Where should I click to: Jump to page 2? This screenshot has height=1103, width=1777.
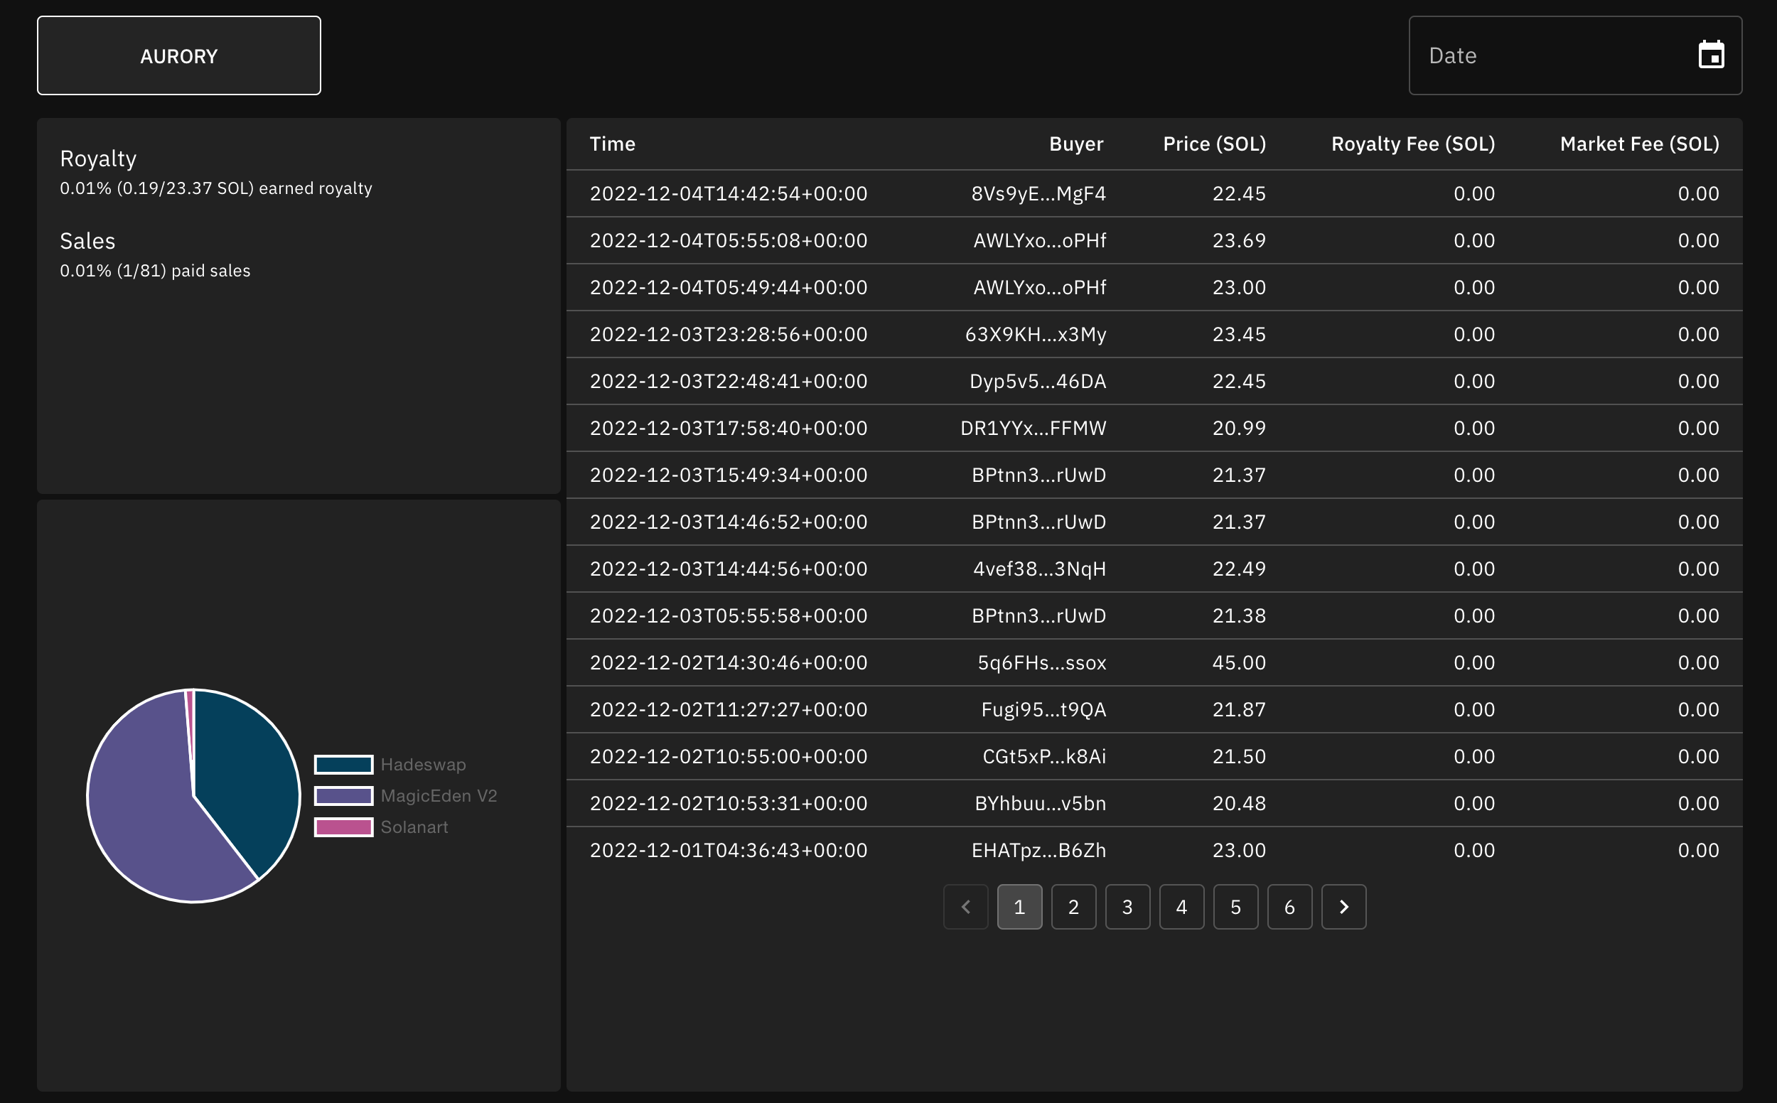pos(1074,907)
